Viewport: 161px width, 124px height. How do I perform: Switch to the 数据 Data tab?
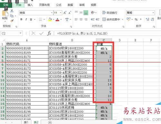coord(70,5)
